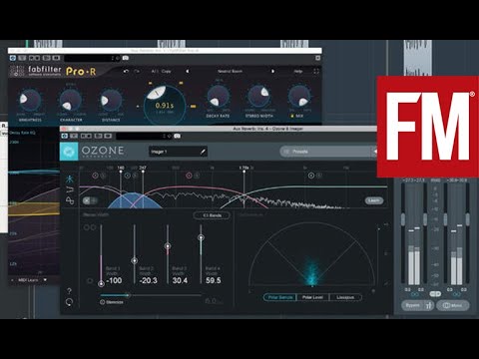Select the top spectrum view icon
The image size is (479, 359).
pos(70,179)
